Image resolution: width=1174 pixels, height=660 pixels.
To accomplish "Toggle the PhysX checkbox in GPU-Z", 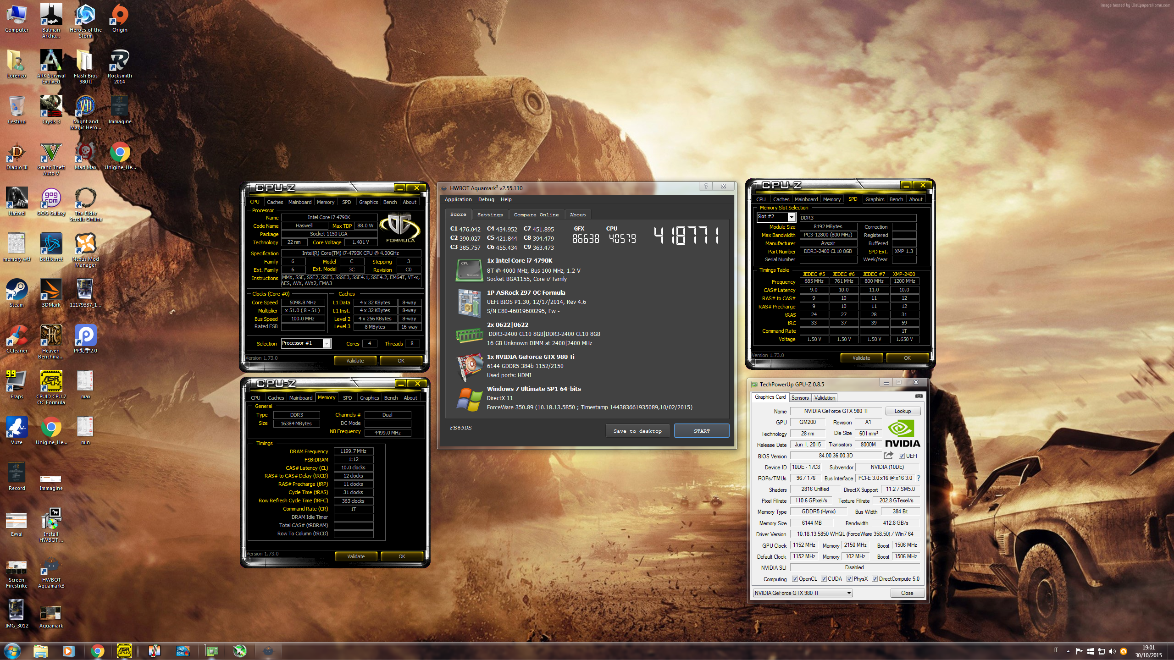I will pyautogui.click(x=849, y=579).
